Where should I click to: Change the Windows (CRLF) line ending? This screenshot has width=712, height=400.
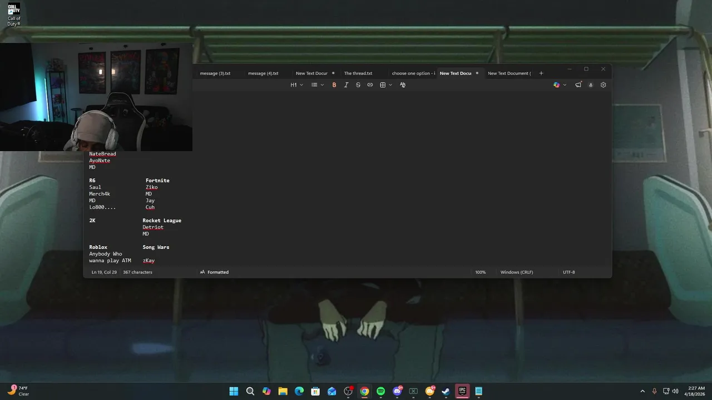517,272
